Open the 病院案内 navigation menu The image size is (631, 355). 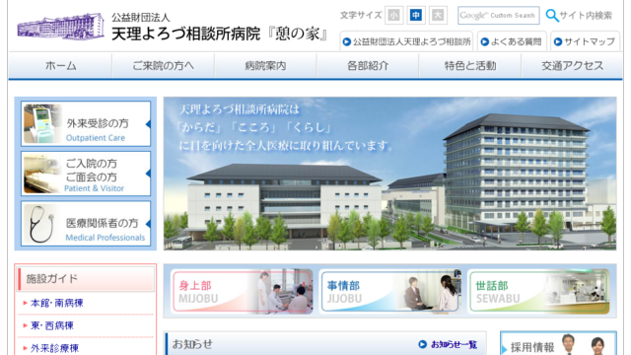pos(265,66)
